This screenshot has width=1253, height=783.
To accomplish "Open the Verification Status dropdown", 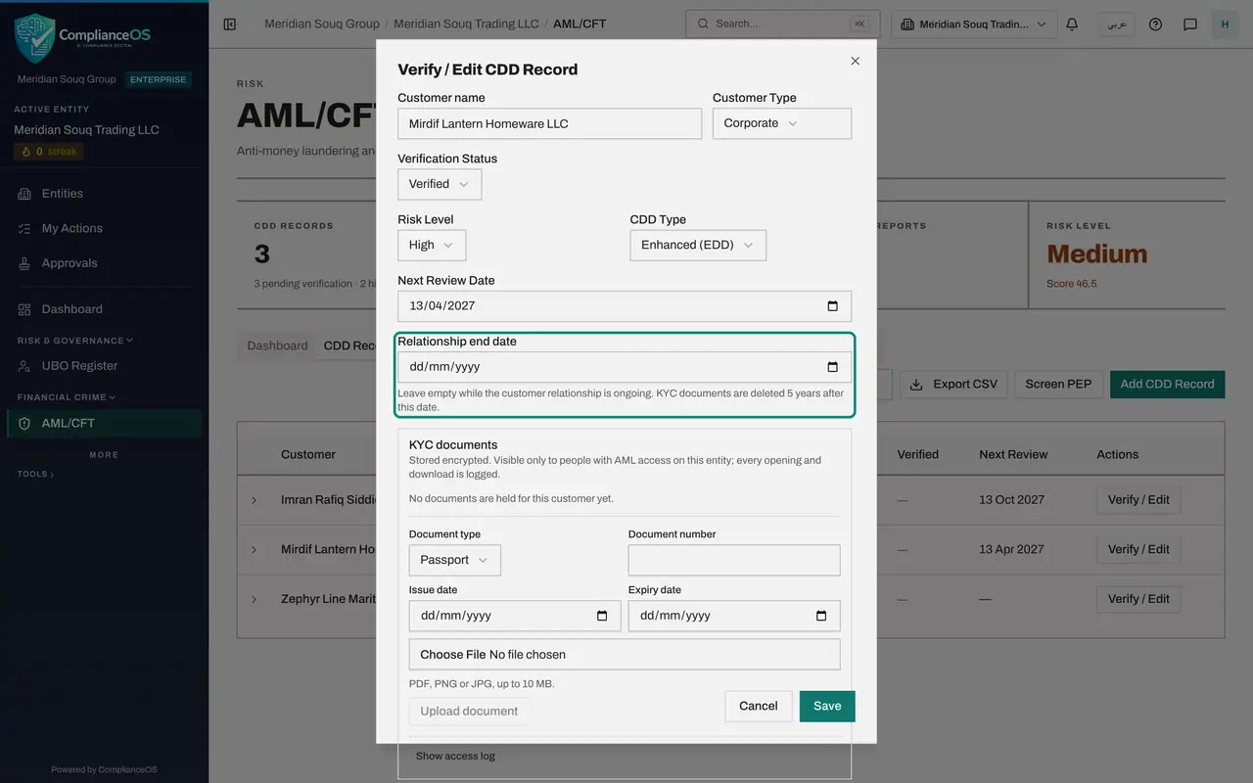I will click(440, 184).
